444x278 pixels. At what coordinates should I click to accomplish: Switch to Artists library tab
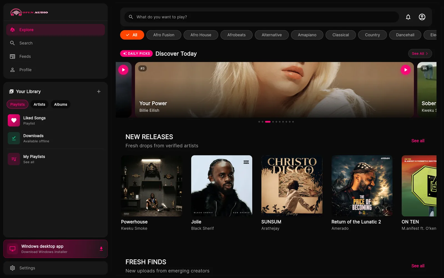(39, 104)
